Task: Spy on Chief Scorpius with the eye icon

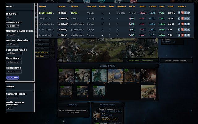Action: pyautogui.click(x=179, y=29)
